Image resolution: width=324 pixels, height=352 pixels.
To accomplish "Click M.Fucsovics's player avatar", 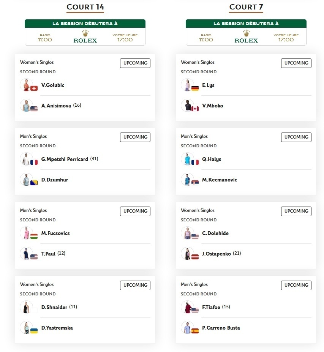I will (26, 233).
